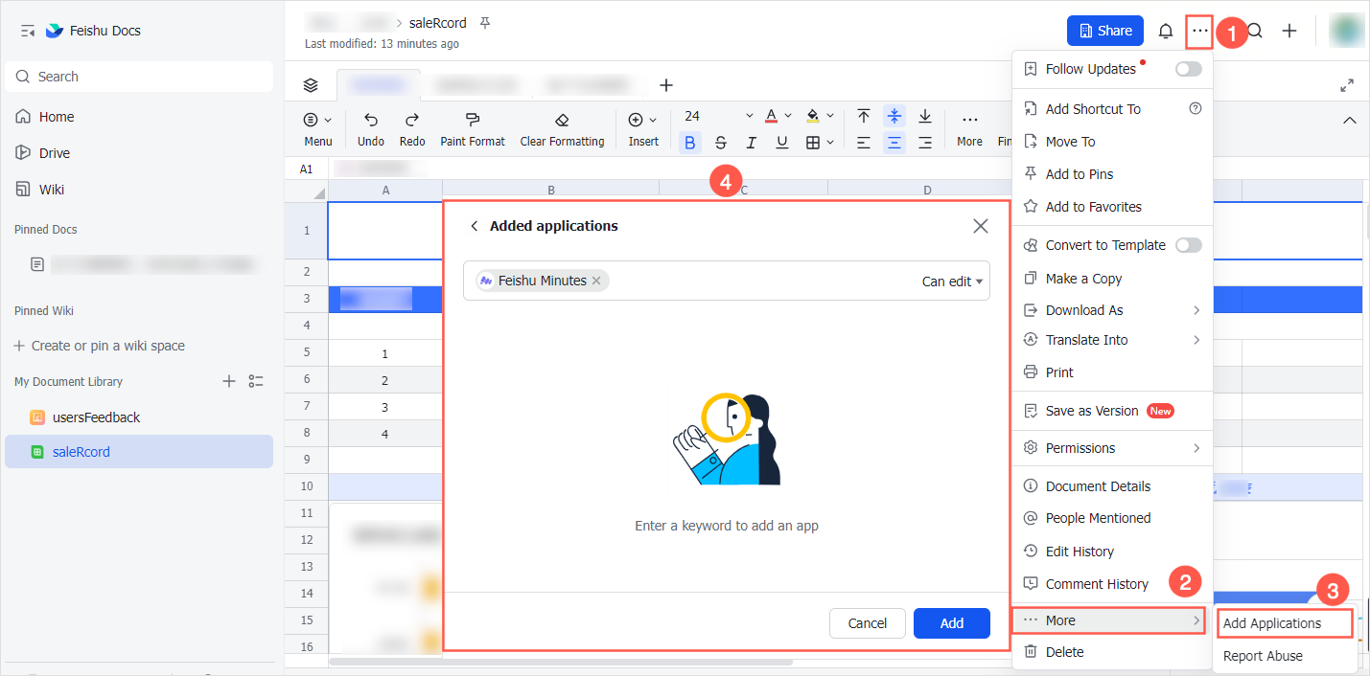Go back from Added applications dialog
This screenshot has width=1370, height=676.
pyautogui.click(x=474, y=226)
